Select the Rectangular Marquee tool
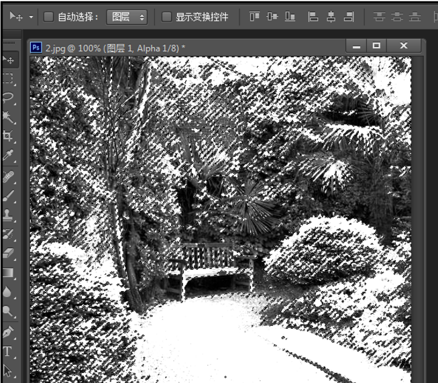The image size is (438, 383). point(8,78)
